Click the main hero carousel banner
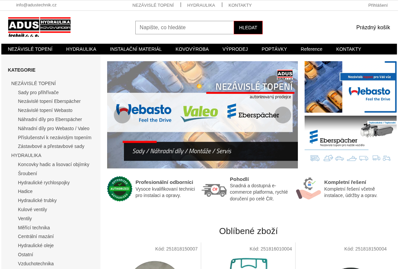The image size is (403, 269). (x=203, y=115)
